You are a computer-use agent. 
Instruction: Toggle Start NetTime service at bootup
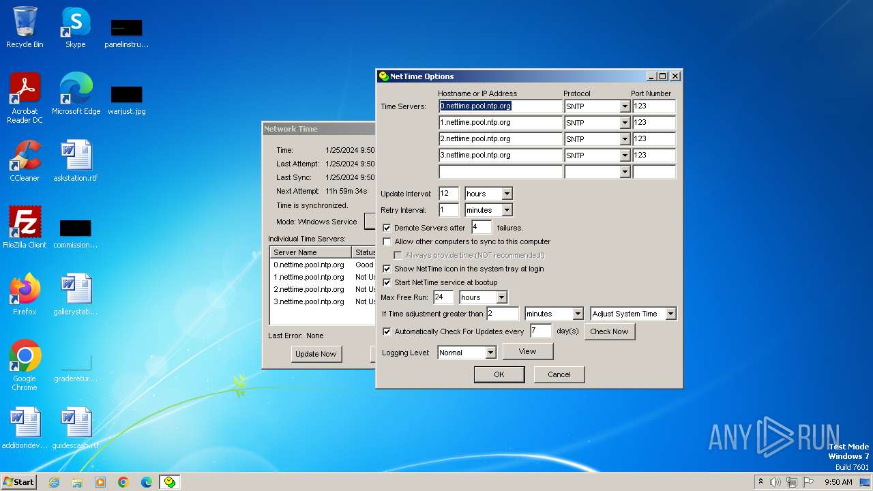pos(387,282)
